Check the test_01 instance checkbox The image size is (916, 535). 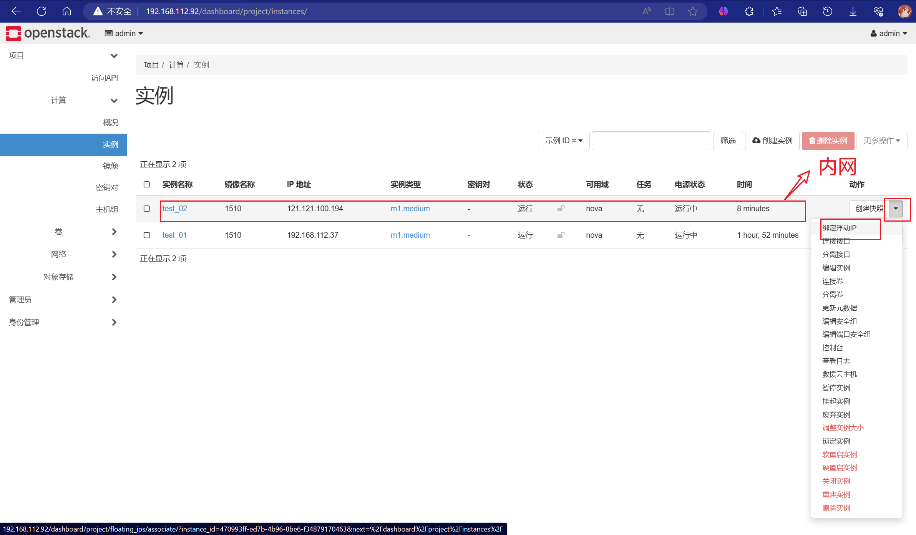147,235
